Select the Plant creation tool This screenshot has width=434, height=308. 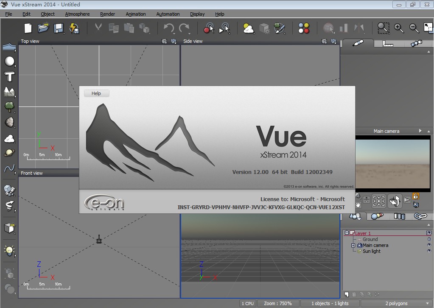click(9, 106)
